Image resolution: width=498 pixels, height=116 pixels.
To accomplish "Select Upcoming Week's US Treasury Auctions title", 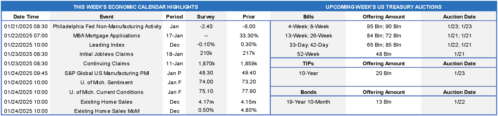I will pyautogui.click(x=383, y=7).
